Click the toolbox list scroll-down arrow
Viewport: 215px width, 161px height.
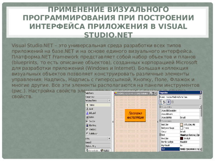point(109,139)
